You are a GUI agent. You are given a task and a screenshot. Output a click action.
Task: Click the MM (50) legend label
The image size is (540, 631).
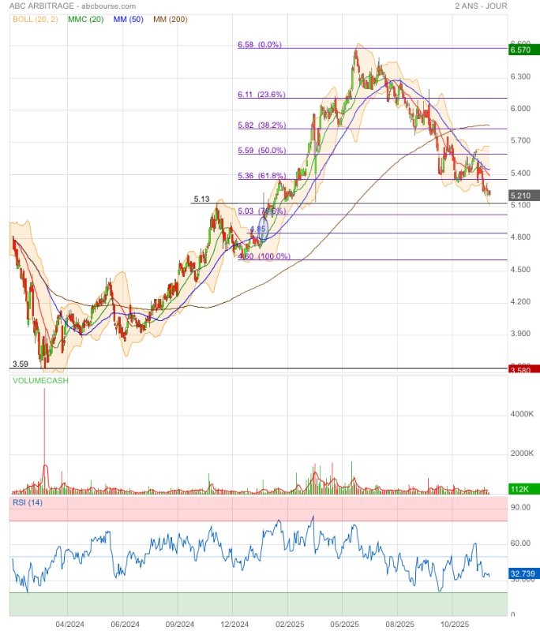129,19
